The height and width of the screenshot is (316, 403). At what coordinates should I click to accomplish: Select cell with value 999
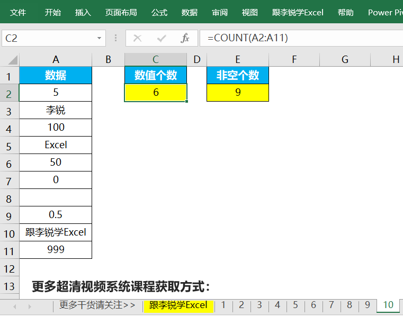[x=56, y=250]
